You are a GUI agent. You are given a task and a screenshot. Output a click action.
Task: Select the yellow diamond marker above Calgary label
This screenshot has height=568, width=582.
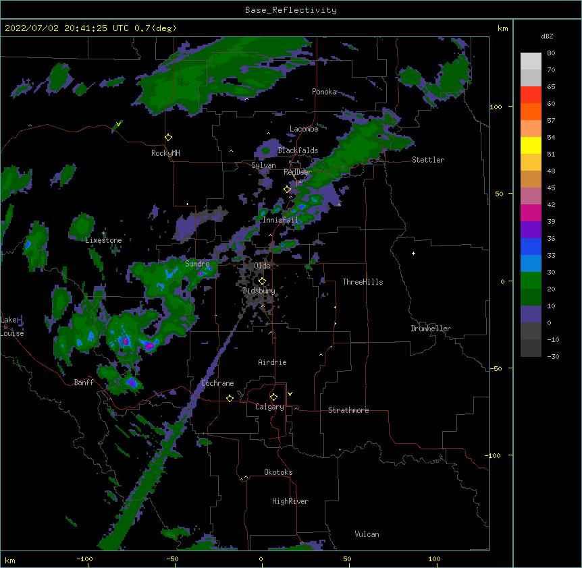(273, 397)
